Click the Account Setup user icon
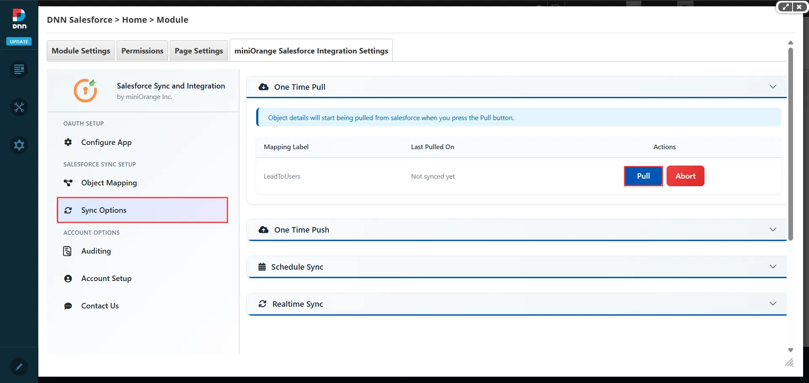The width and height of the screenshot is (809, 383). coord(68,279)
